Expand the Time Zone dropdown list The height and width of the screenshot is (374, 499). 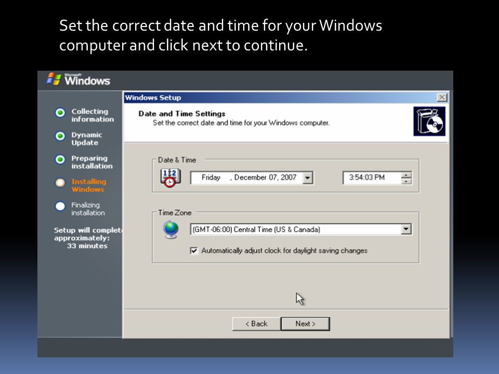[x=406, y=229]
